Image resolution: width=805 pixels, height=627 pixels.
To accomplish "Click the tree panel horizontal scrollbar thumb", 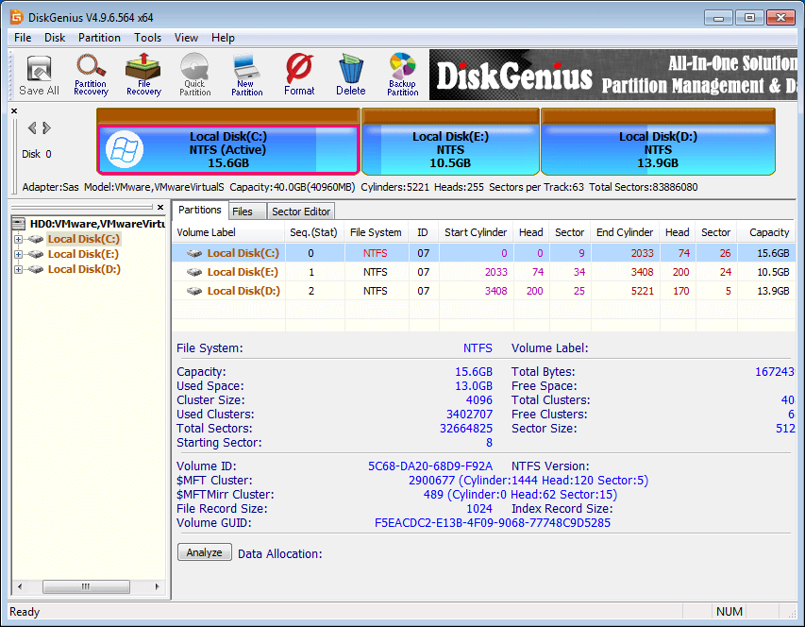I will pyautogui.click(x=86, y=586).
